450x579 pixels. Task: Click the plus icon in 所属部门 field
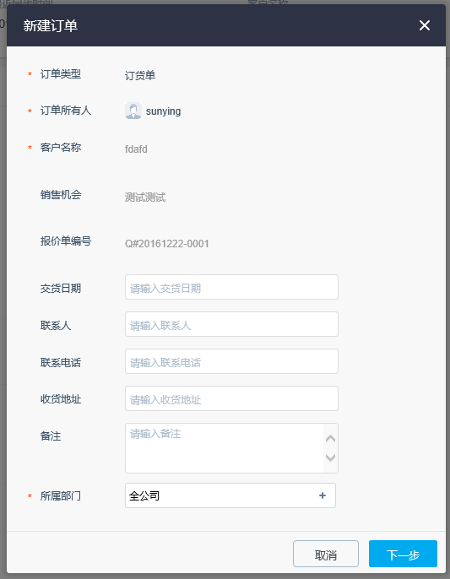(323, 495)
